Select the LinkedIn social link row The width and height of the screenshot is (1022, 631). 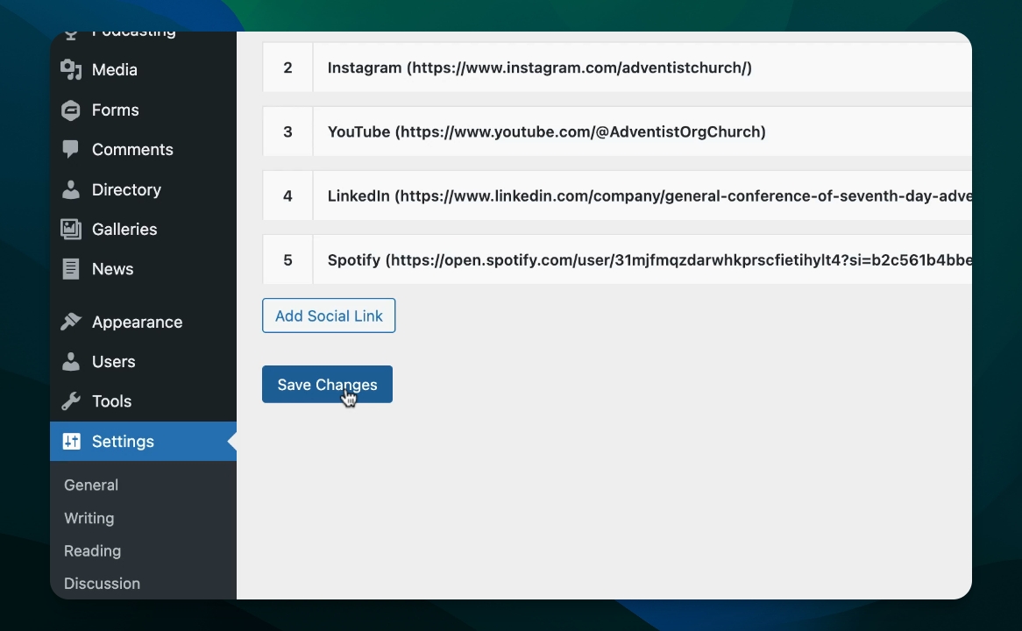click(616, 196)
